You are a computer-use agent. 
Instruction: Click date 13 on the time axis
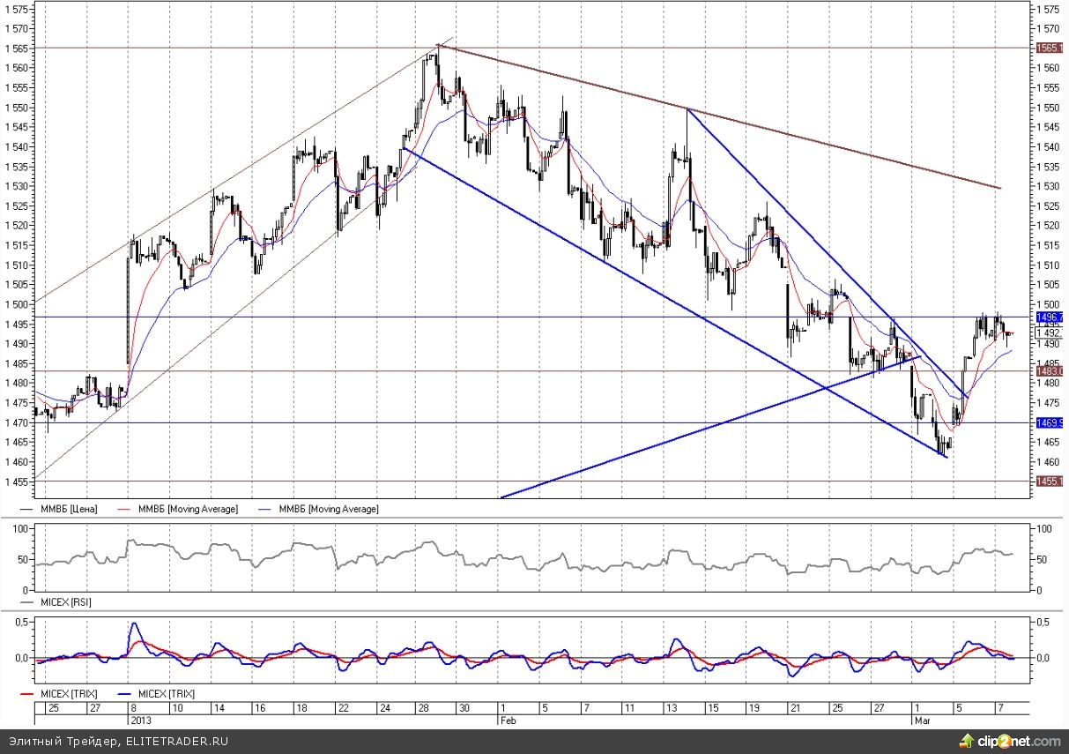(x=672, y=708)
